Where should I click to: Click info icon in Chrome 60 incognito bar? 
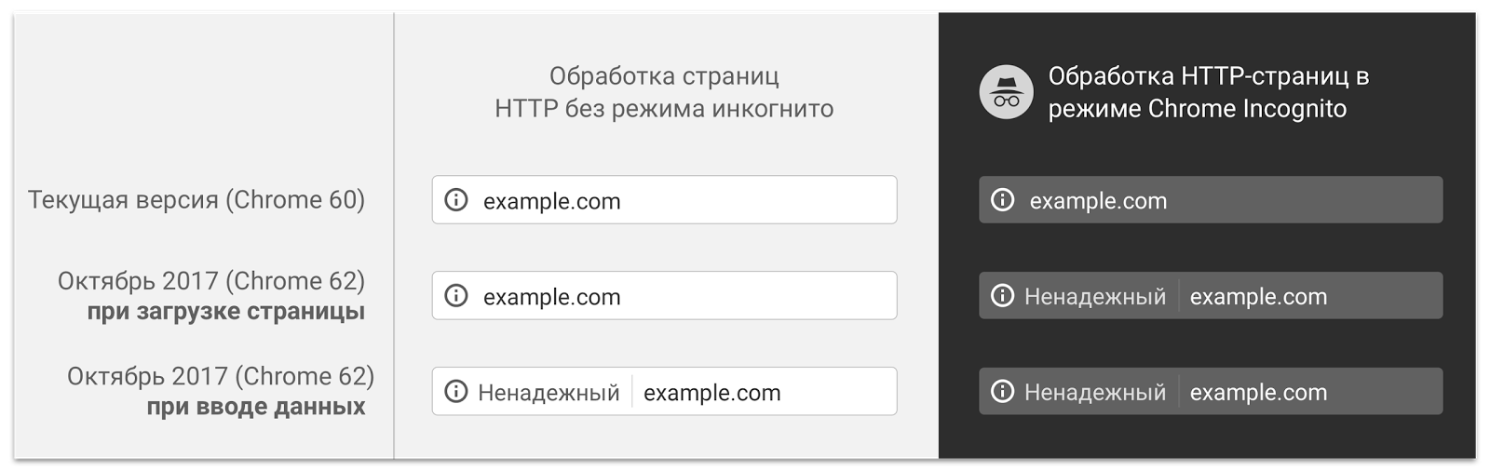click(x=1002, y=200)
